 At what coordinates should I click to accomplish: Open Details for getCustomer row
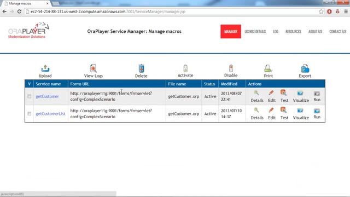tap(257, 96)
